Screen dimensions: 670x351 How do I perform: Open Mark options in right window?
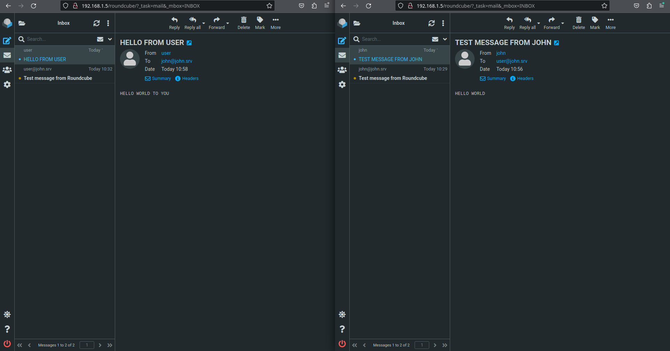pos(595,23)
